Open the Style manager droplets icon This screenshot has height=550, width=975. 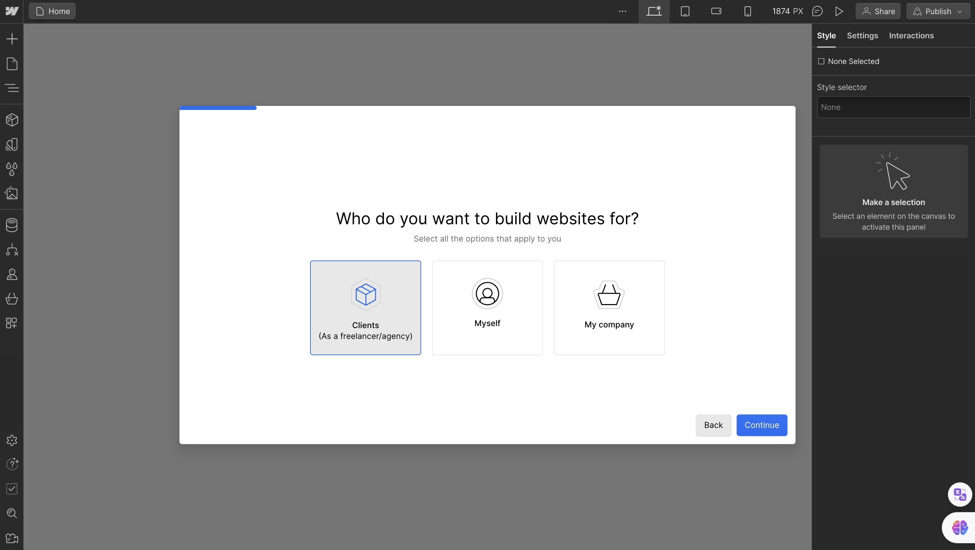tap(12, 169)
